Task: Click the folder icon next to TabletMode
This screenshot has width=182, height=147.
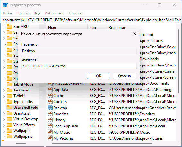Action: click(x=9, y=84)
